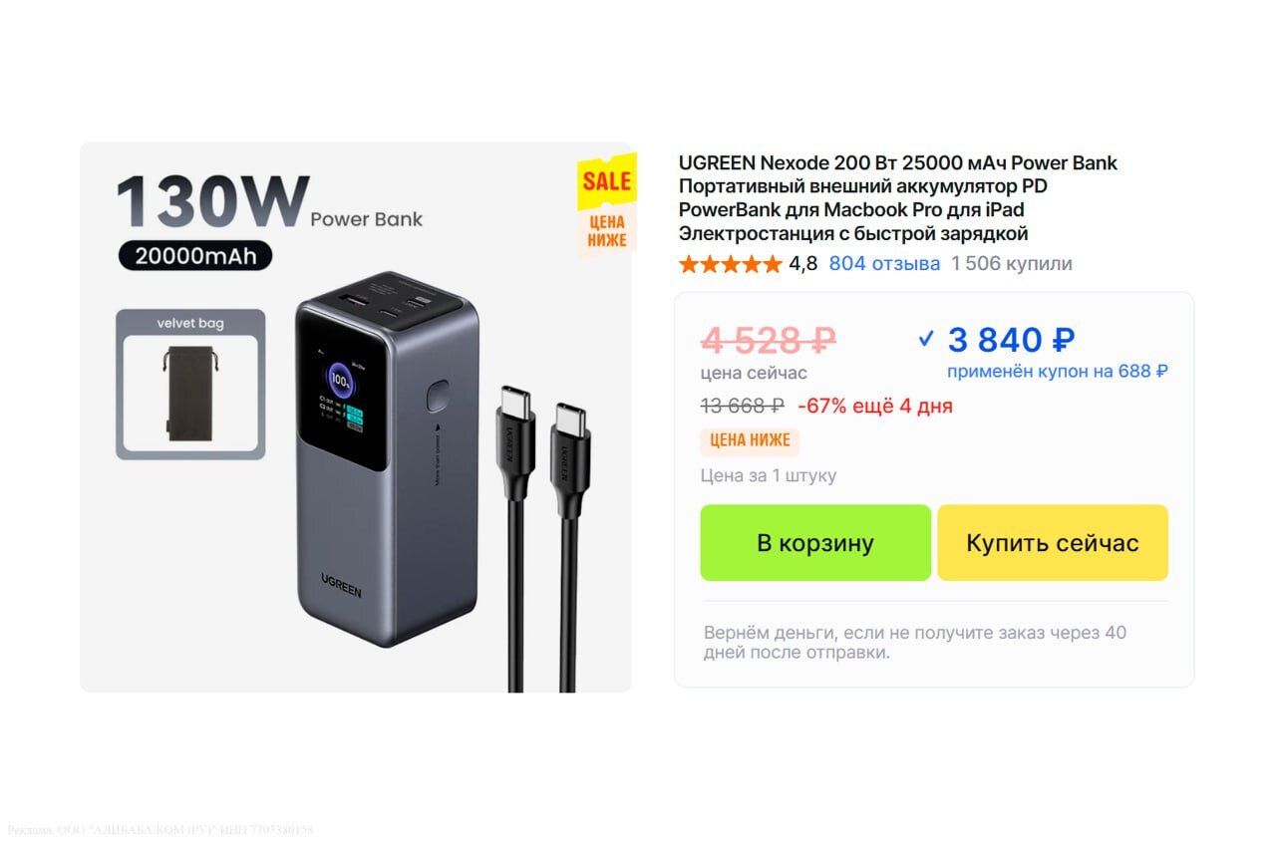Click the ЦЕНА НИЖЕ label below SALE badge
The height and width of the screenshot is (841, 1276).
coord(607,231)
